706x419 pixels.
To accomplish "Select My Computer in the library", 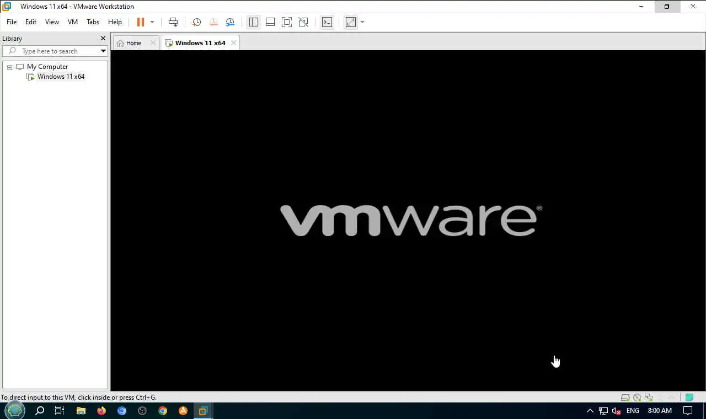I will (47, 67).
